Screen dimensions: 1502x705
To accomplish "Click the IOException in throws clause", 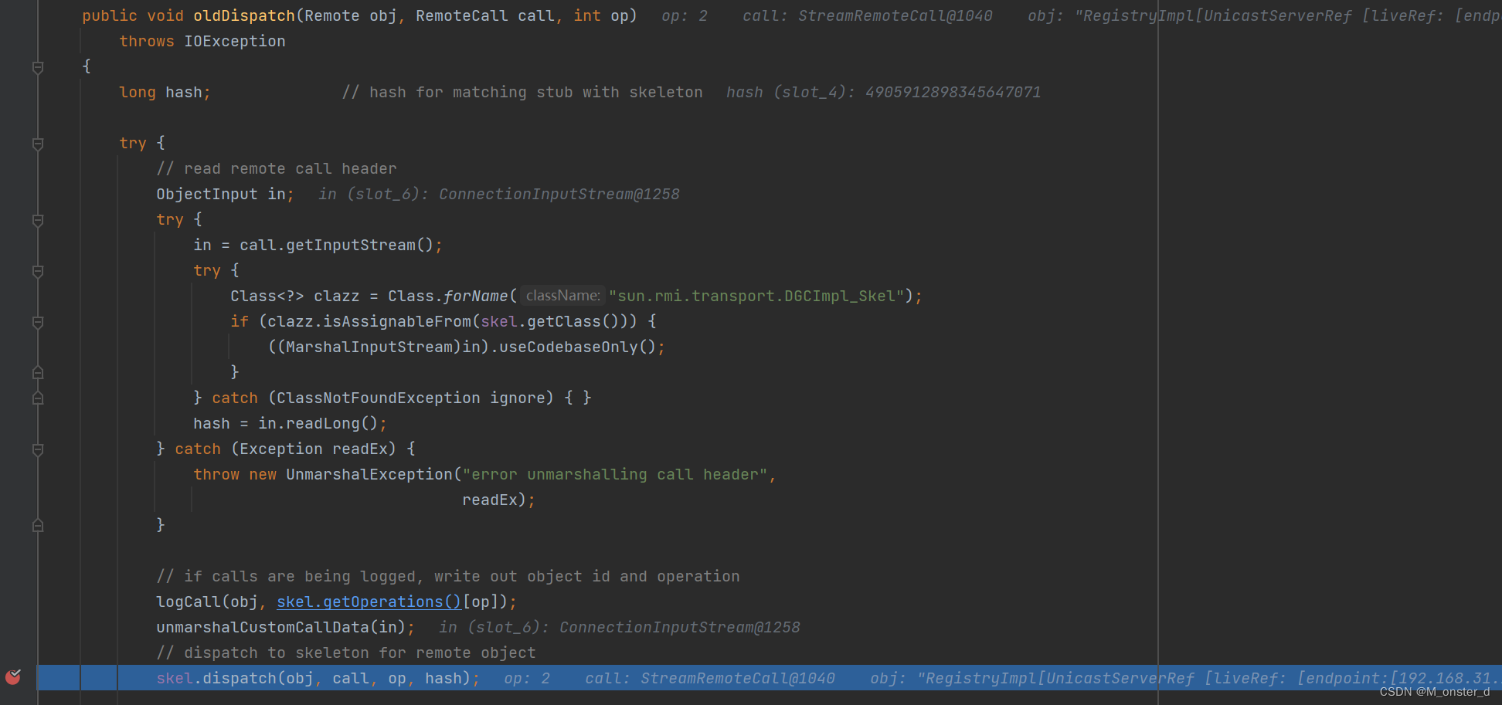I will [235, 41].
